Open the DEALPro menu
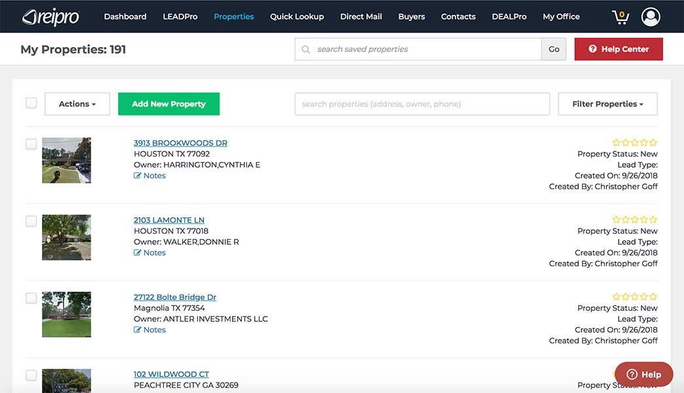Screen dimensions: 684x393 509,16
